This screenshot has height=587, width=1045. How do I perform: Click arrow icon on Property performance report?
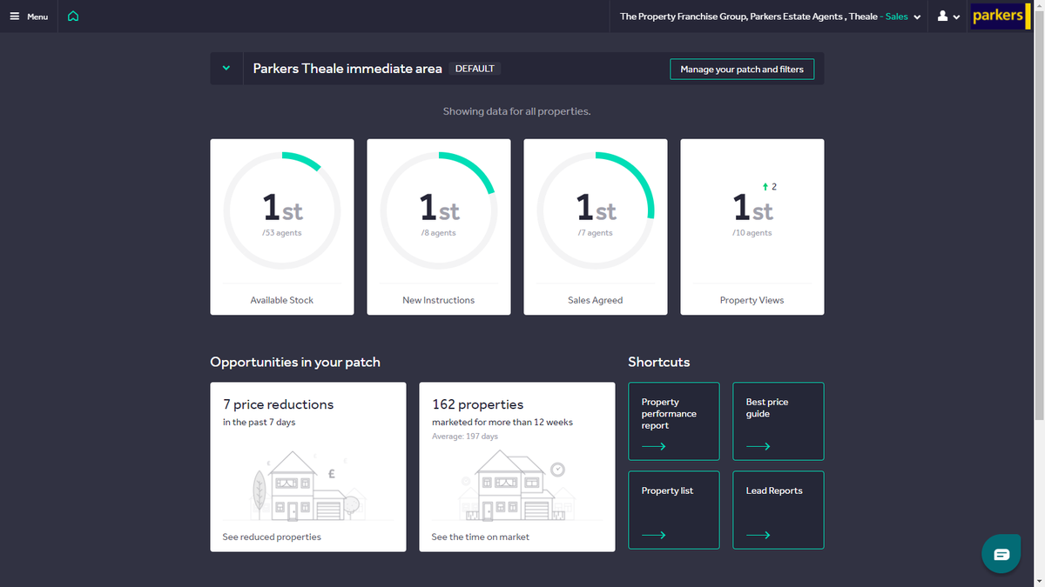click(x=654, y=447)
